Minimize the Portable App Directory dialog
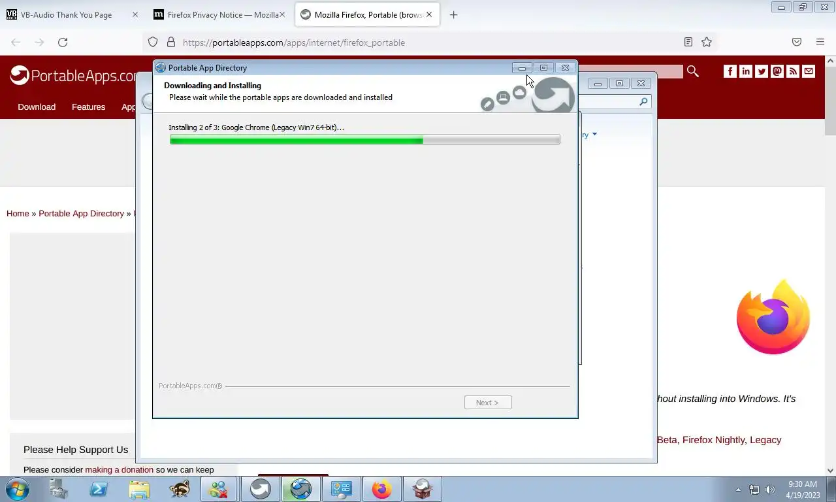The image size is (836, 502). [522, 67]
